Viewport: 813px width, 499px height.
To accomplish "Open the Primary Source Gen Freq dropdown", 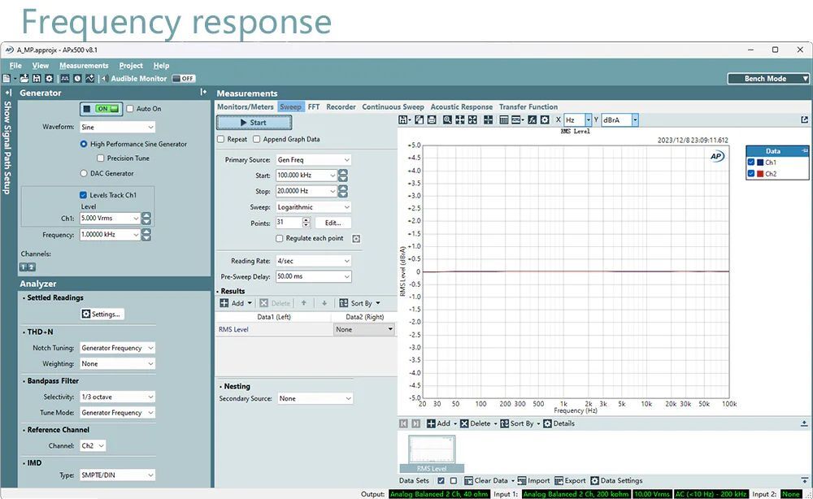I will point(314,159).
